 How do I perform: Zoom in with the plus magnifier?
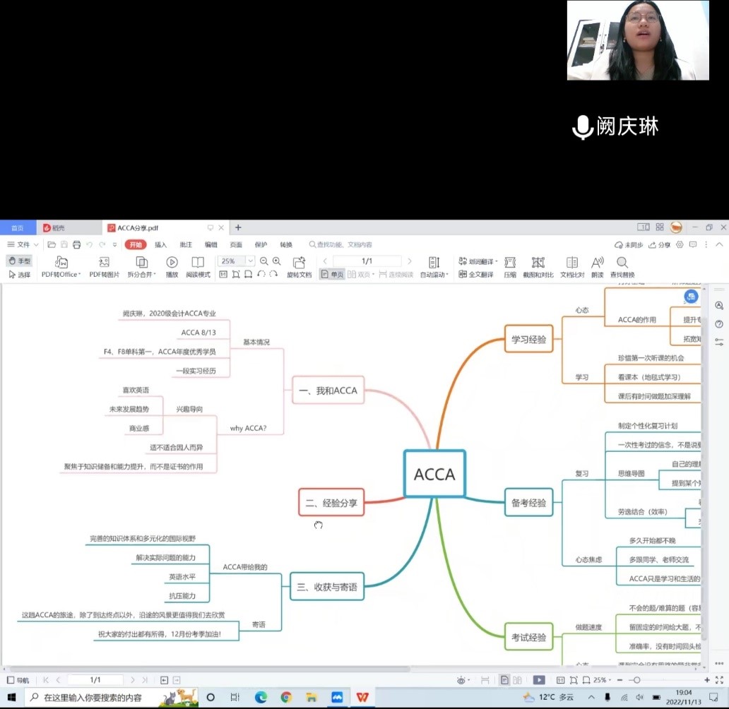[x=277, y=261]
